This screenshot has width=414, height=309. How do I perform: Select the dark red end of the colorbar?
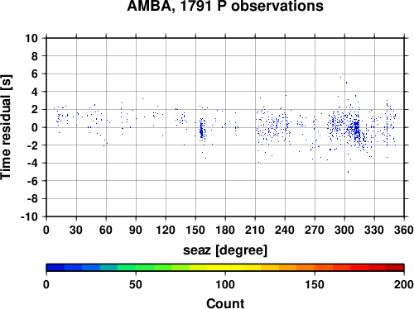[x=395, y=268]
